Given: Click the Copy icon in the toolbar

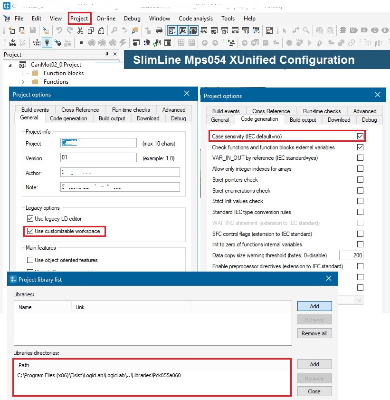Looking at the screenshot, I should coord(91,30).
